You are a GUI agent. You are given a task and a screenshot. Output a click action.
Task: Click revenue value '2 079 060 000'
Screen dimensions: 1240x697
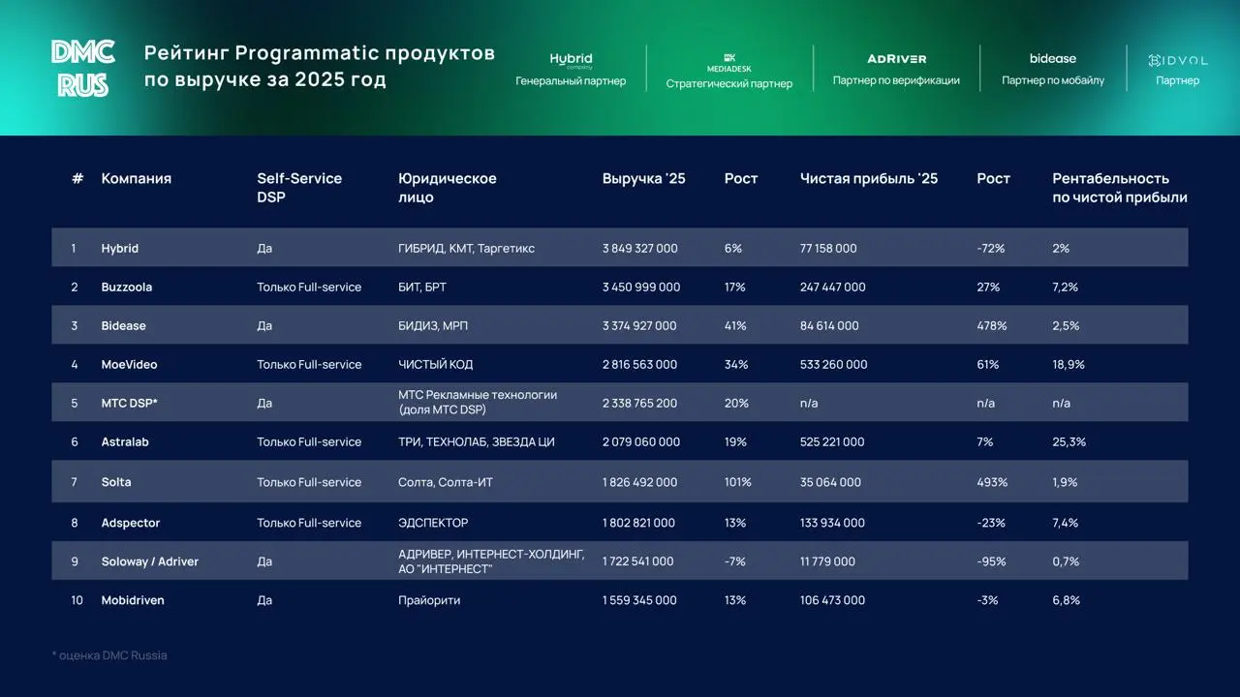tap(641, 442)
